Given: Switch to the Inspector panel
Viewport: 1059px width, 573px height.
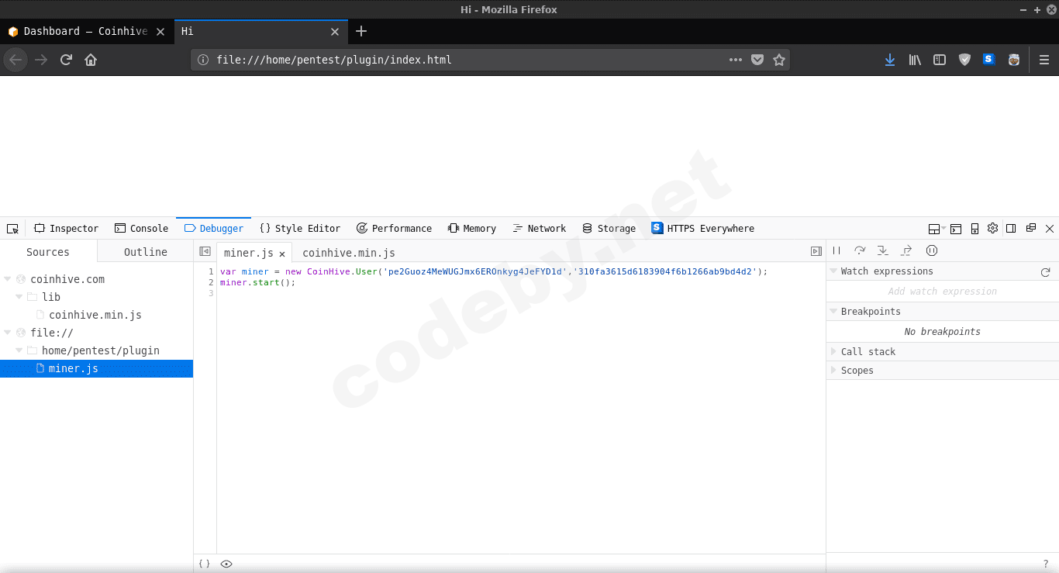Looking at the screenshot, I should [67, 229].
